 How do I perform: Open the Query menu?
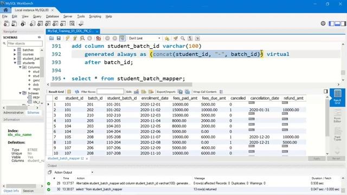(37, 16)
